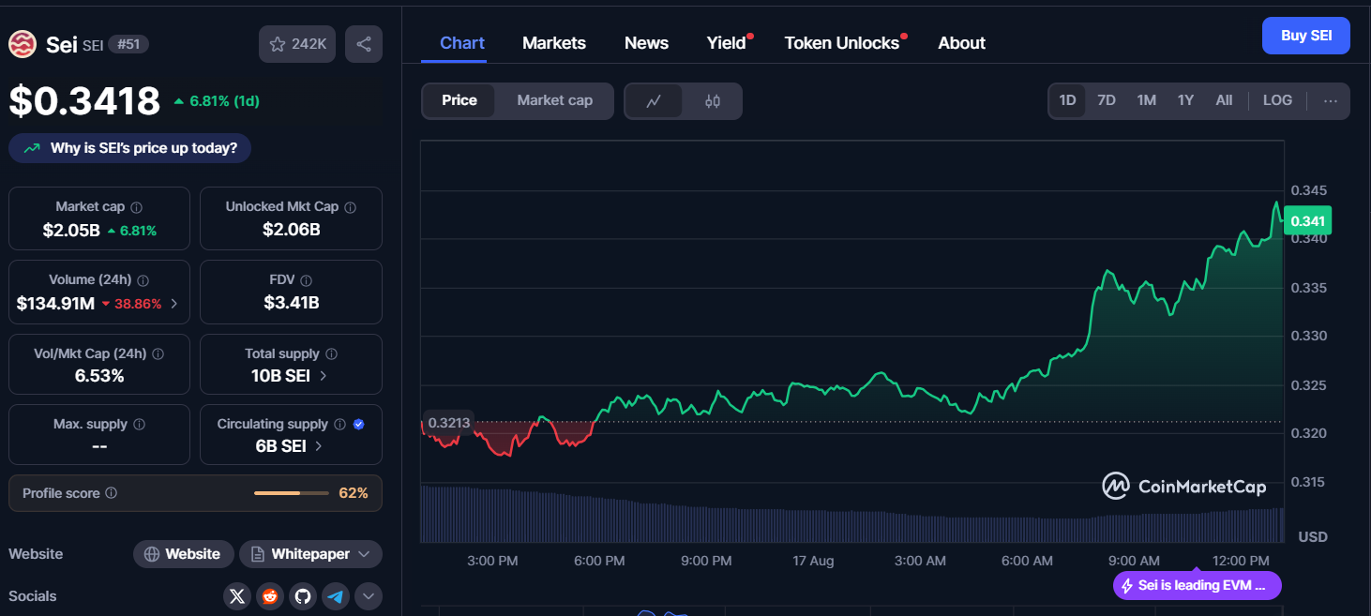Viewport: 1371px width, 616px height.
Task: Click the lightning icon on Sei EVM banner
Action: point(1127,586)
